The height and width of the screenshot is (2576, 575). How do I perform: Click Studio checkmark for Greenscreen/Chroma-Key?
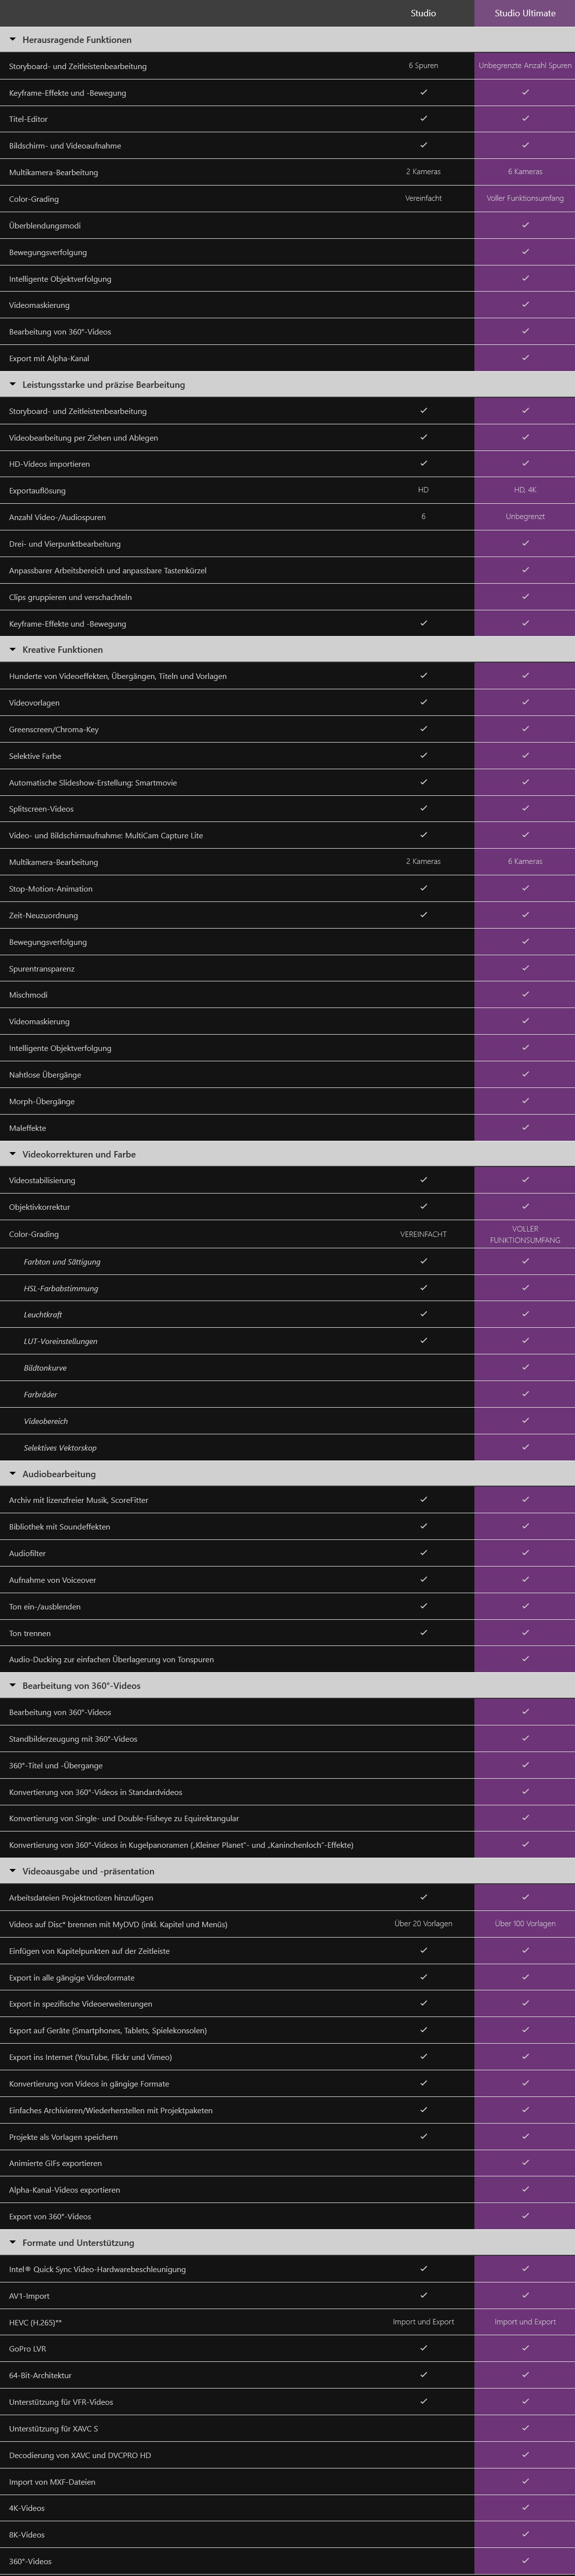[x=423, y=729]
